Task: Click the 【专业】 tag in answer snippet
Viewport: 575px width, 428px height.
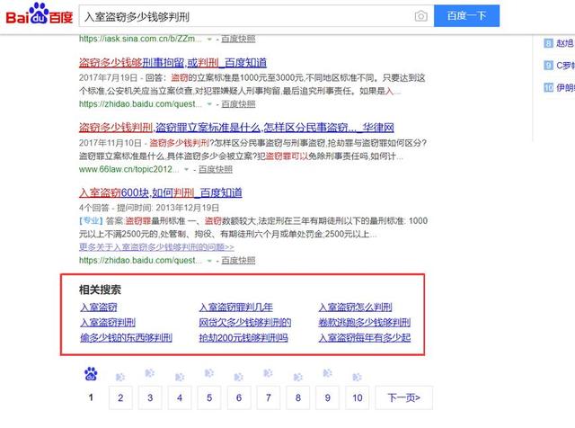Action: click(x=91, y=221)
